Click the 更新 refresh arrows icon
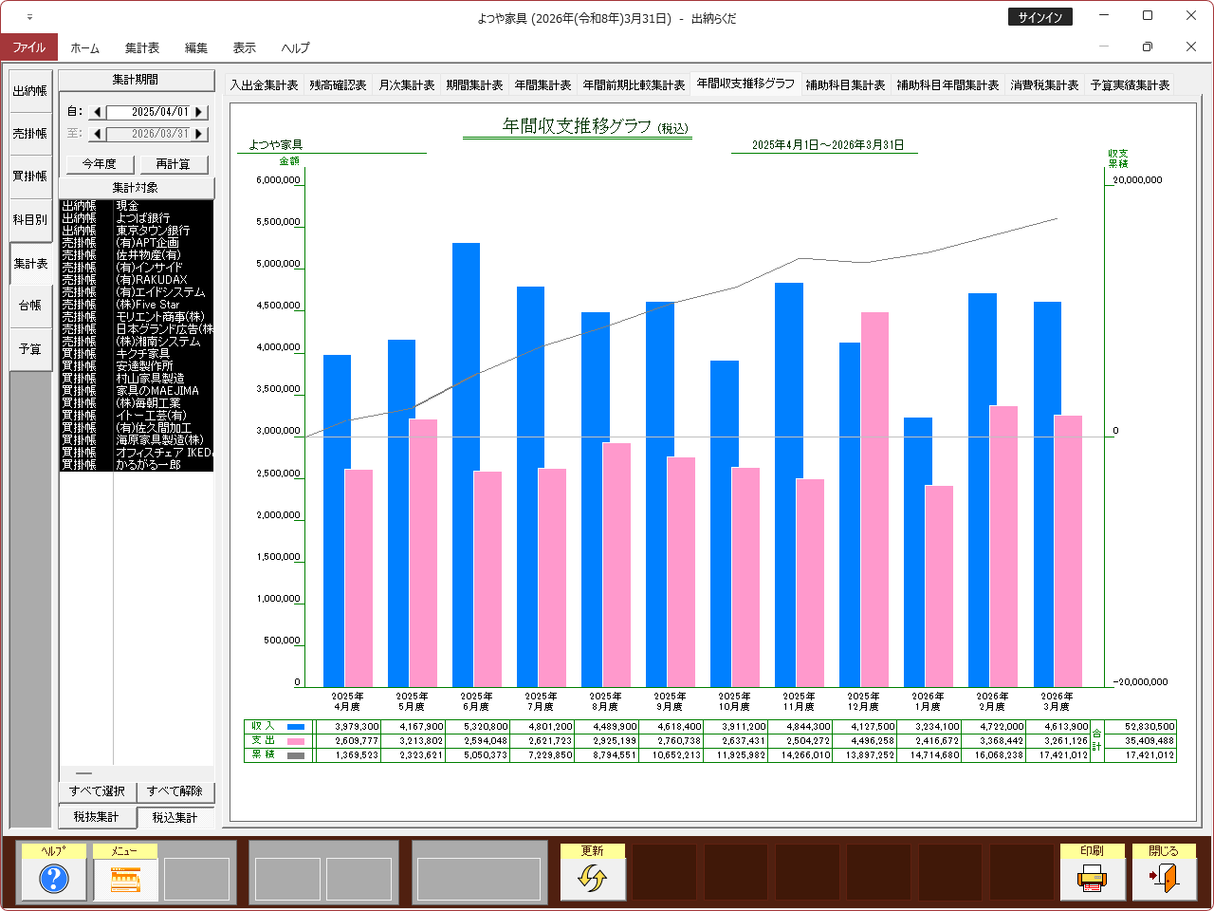1214x911 pixels. tap(593, 879)
